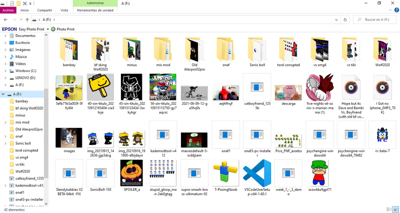Switch to the Compartir ribbon tab
The height and width of the screenshot is (213, 400).
[44, 10]
